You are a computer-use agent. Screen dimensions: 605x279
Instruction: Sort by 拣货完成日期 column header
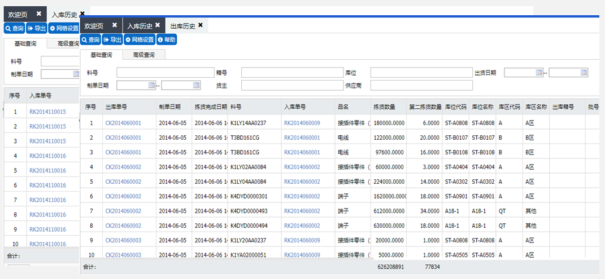pos(210,107)
